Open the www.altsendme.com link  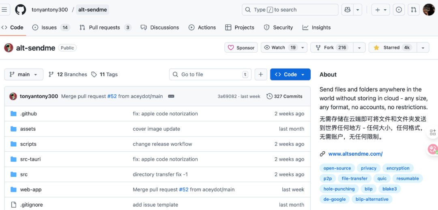click(x=355, y=154)
